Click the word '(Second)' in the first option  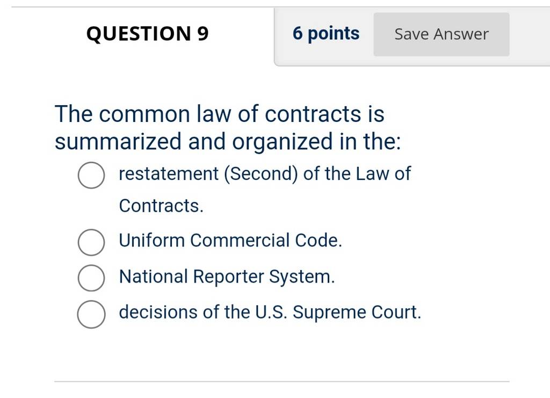pyautogui.click(x=261, y=174)
